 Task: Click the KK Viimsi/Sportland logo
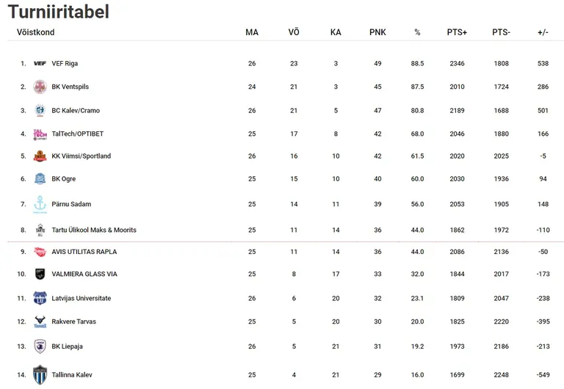[x=40, y=156]
